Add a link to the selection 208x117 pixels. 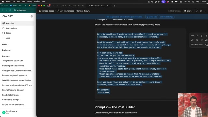coord(192,40)
